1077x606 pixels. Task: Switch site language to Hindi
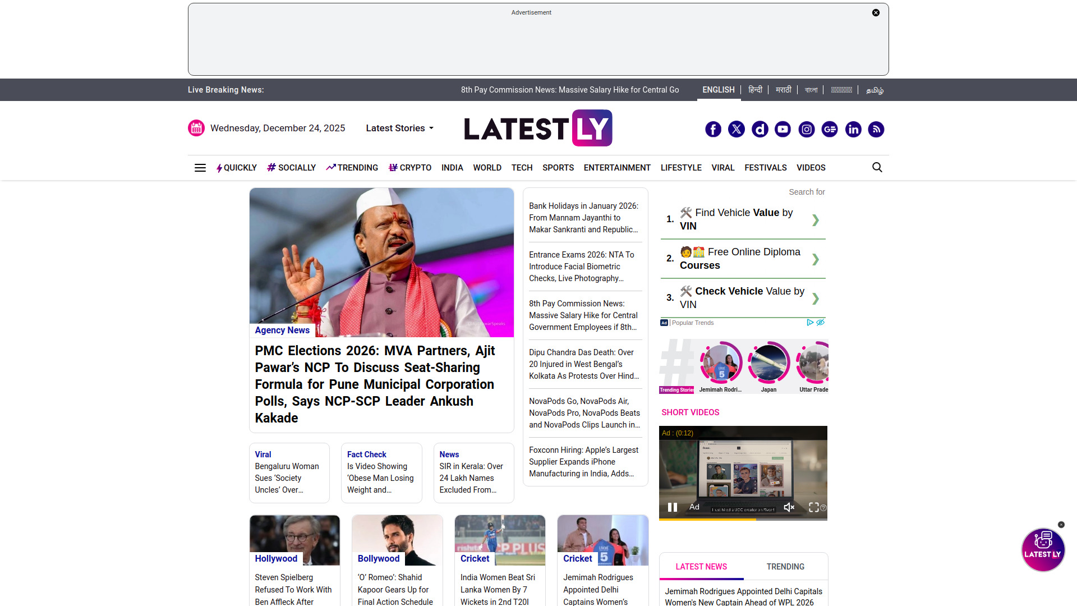[x=755, y=90]
